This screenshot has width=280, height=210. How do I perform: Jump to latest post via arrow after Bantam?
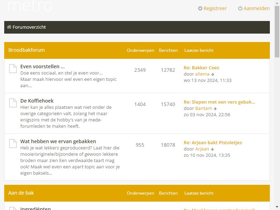pos(215,108)
